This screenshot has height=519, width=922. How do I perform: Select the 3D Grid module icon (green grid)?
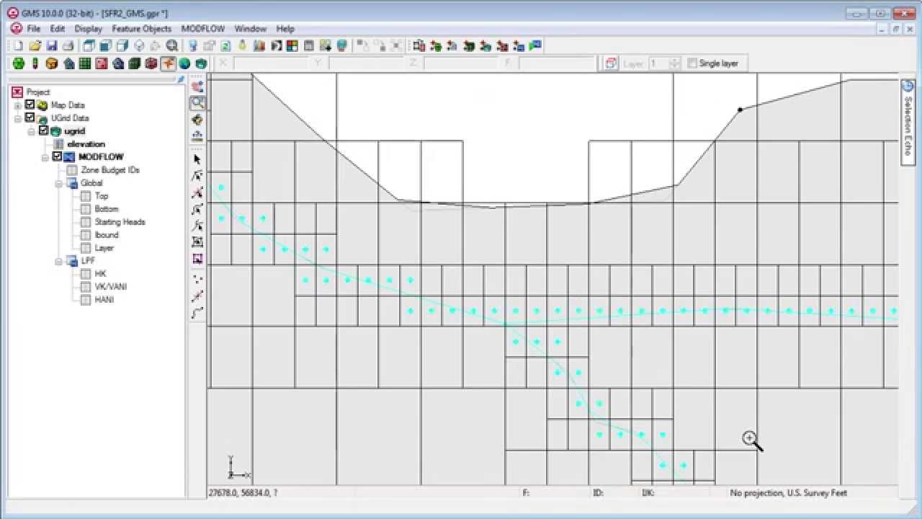[x=85, y=63]
